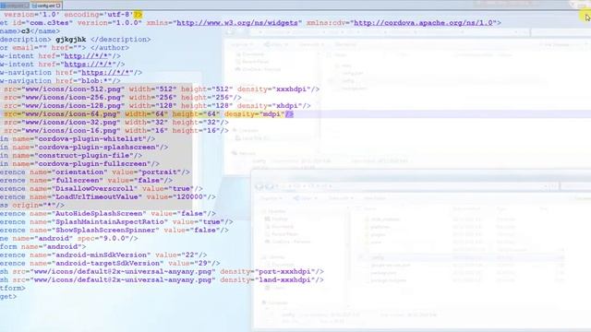The height and width of the screenshot is (332, 591).
Task: Open the http://cordova.apache.org/ns/1.0 link
Action: [423, 23]
